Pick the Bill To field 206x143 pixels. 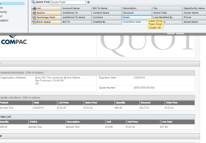coord(76,22)
